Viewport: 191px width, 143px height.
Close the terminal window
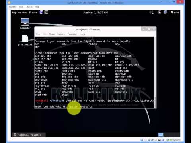[x=154, y=29]
